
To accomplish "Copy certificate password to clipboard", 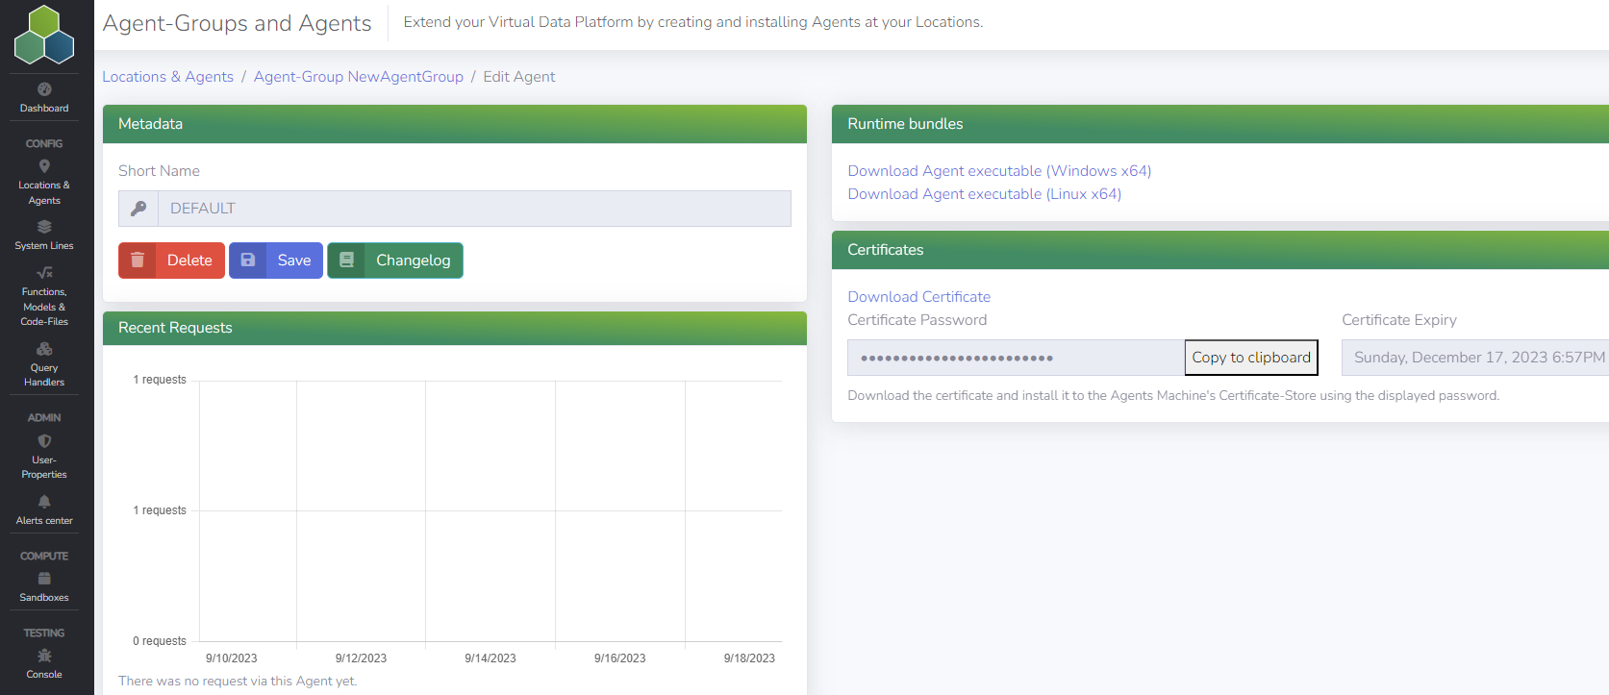I will pyautogui.click(x=1250, y=358).
